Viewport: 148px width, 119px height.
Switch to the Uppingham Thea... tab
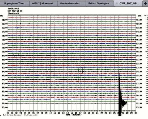[15, 4]
